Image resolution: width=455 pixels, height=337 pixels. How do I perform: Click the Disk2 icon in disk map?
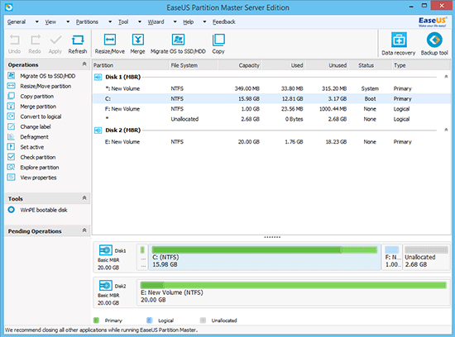pos(105,286)
